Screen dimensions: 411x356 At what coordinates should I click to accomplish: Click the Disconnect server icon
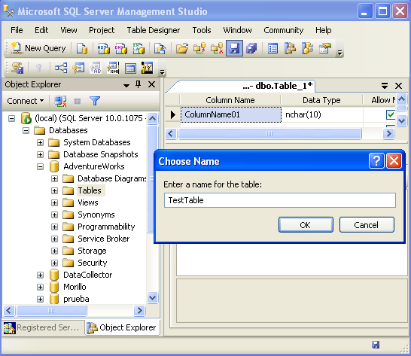(x=60, y=101)
